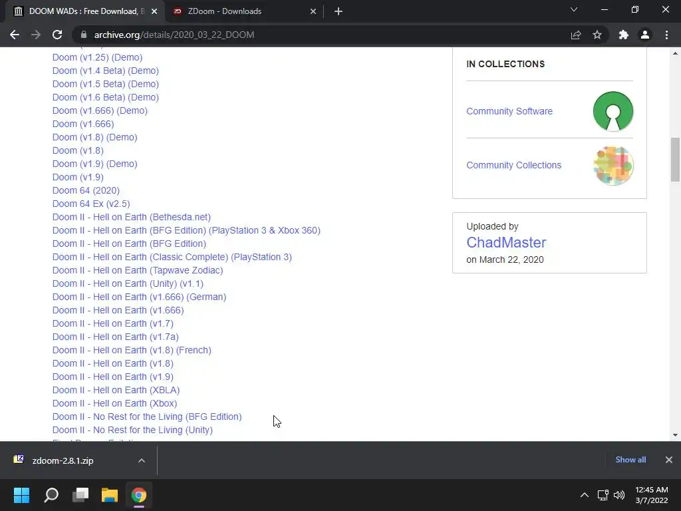681x511 pixels.
Task: Go back to the previous page
Action: click(15, 35)
